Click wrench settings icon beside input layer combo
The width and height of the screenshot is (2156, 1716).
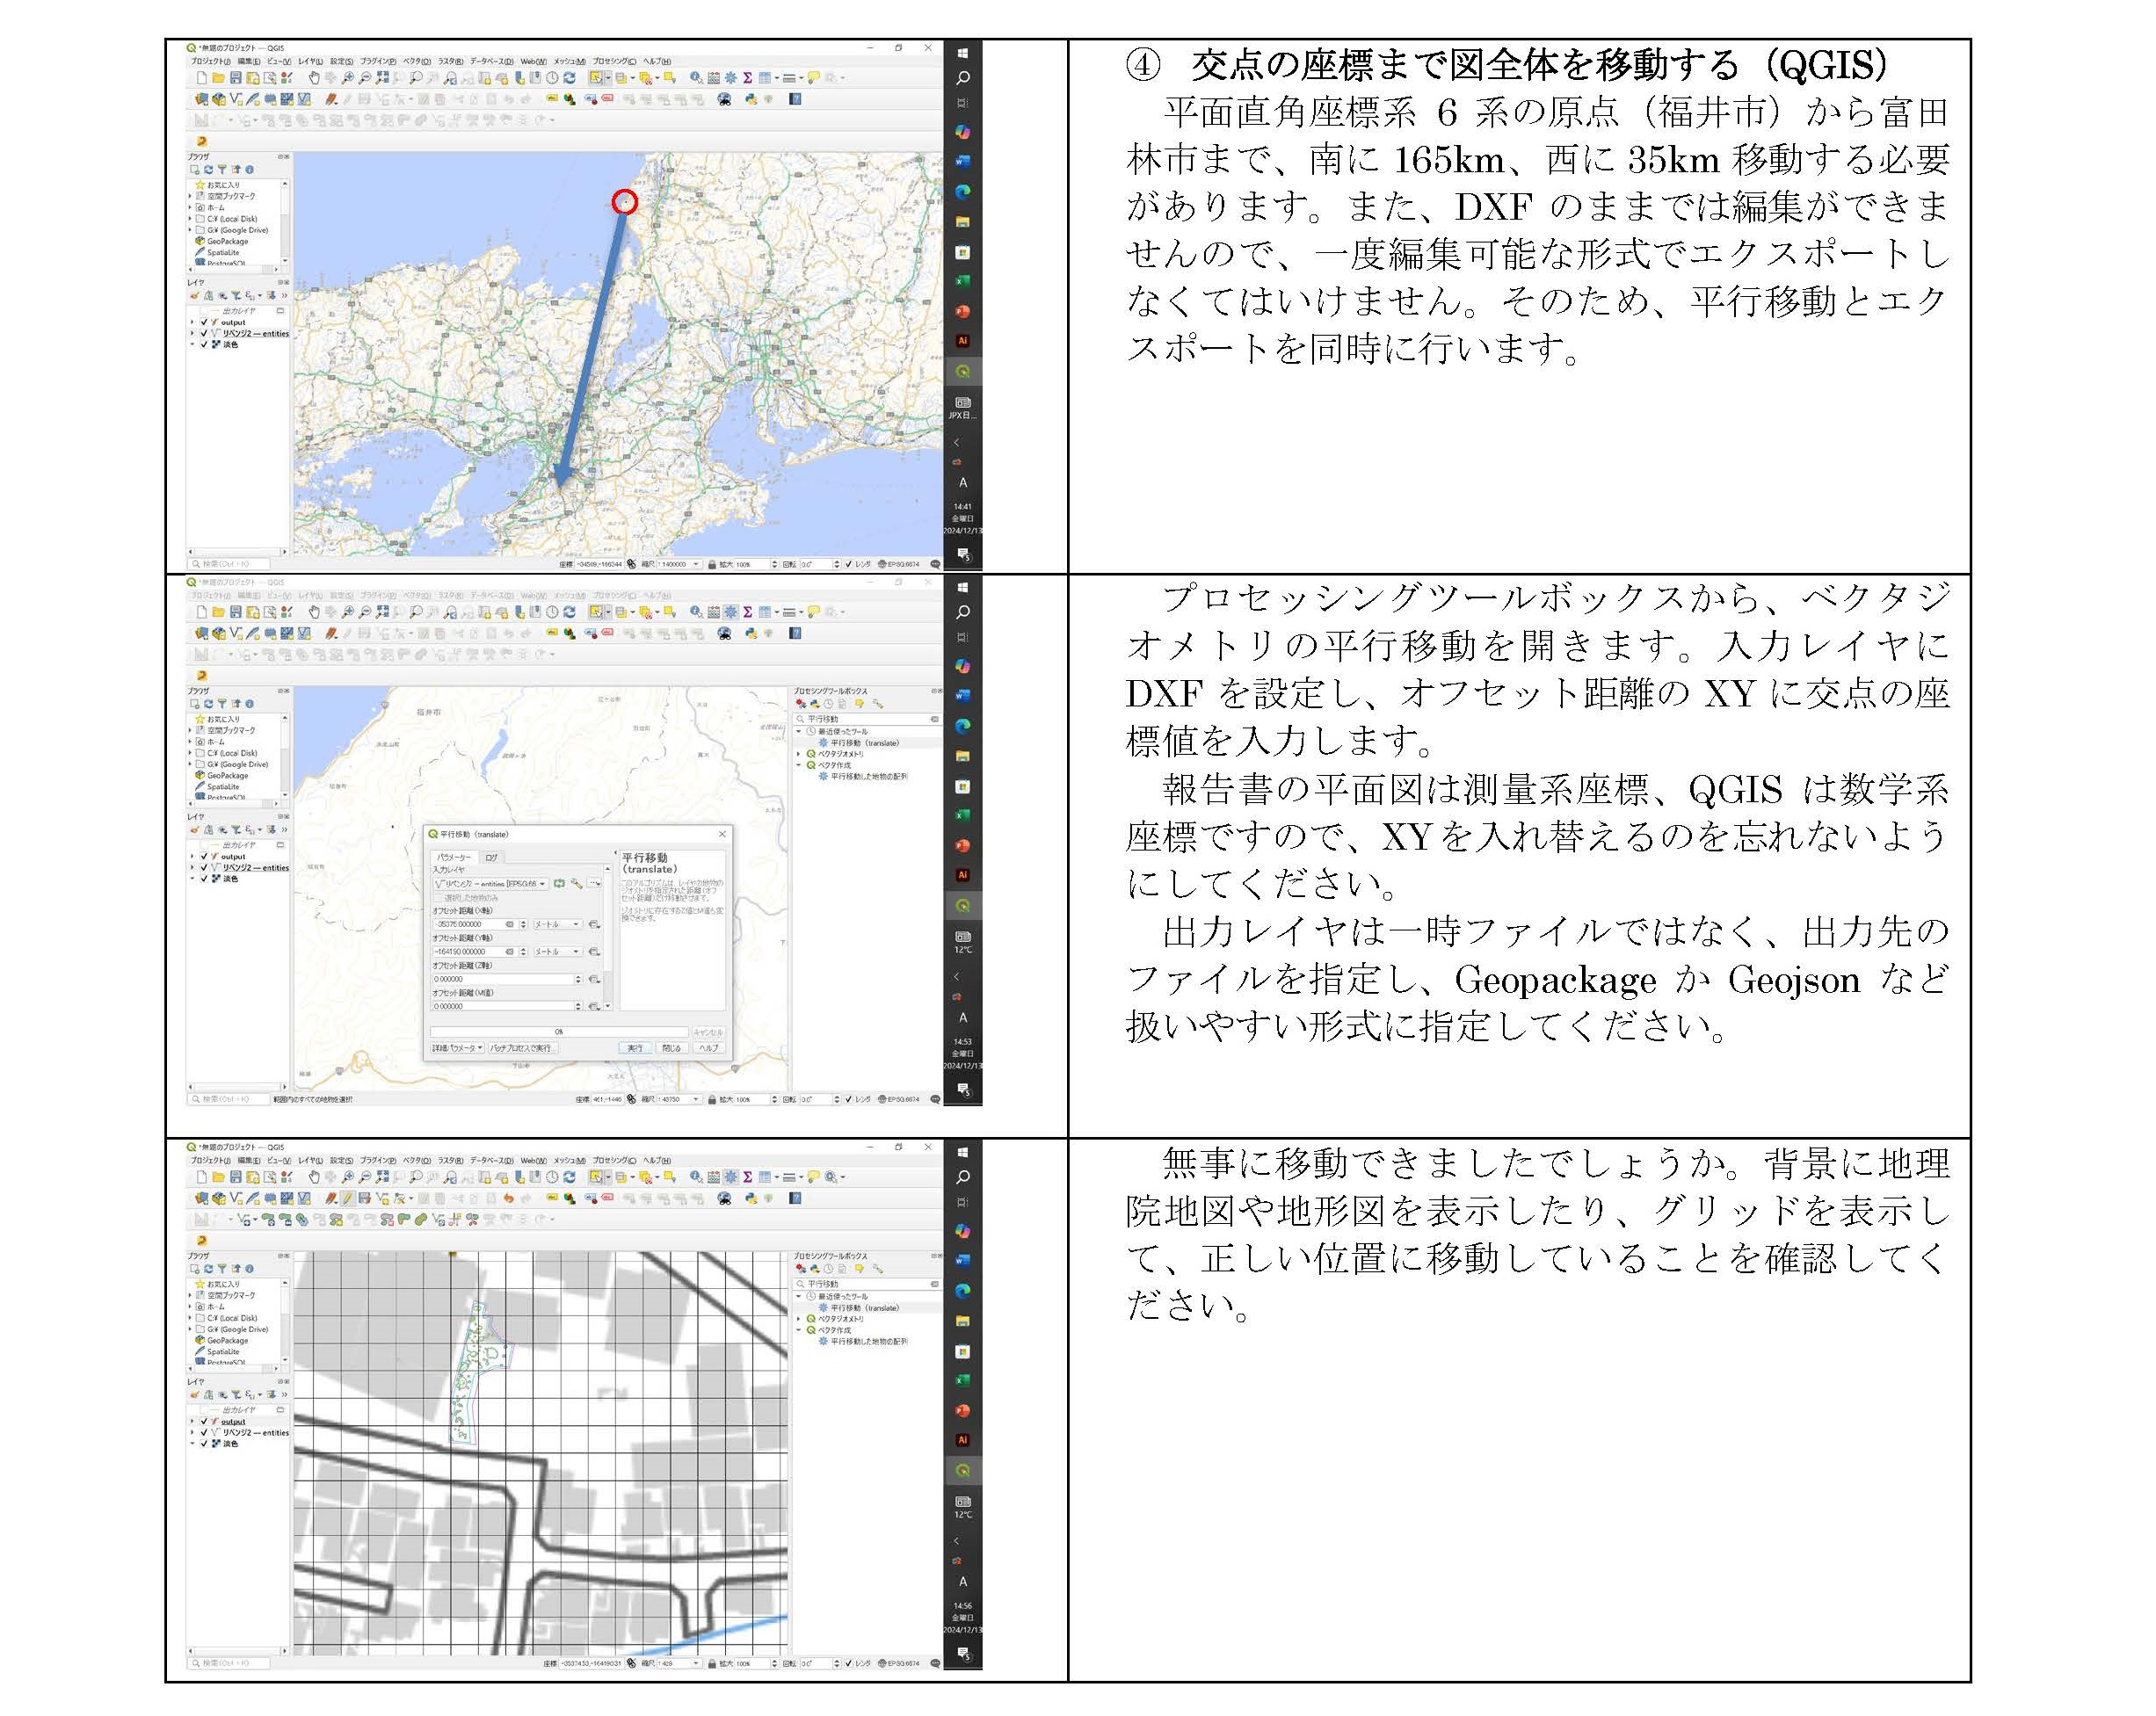point(577,884)
